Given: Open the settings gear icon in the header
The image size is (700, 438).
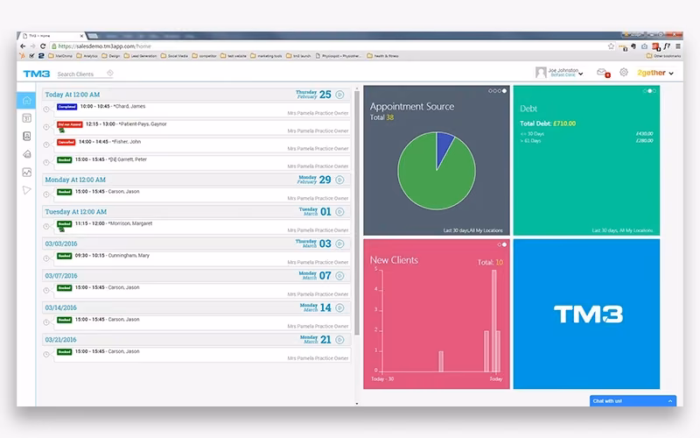Looking at the screenshot, I should [624, 72].
